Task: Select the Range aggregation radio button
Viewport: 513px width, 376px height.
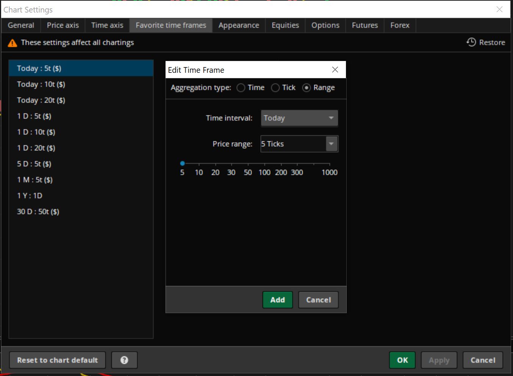Action: (x=307, y=88)
